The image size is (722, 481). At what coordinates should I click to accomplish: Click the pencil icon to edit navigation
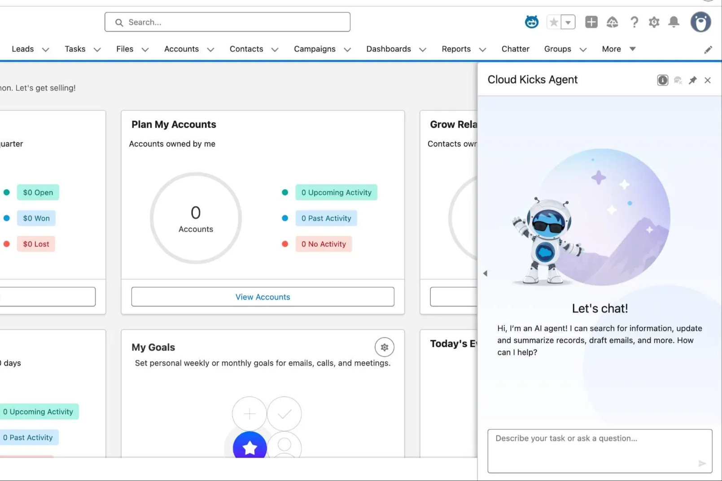[708, 50]
